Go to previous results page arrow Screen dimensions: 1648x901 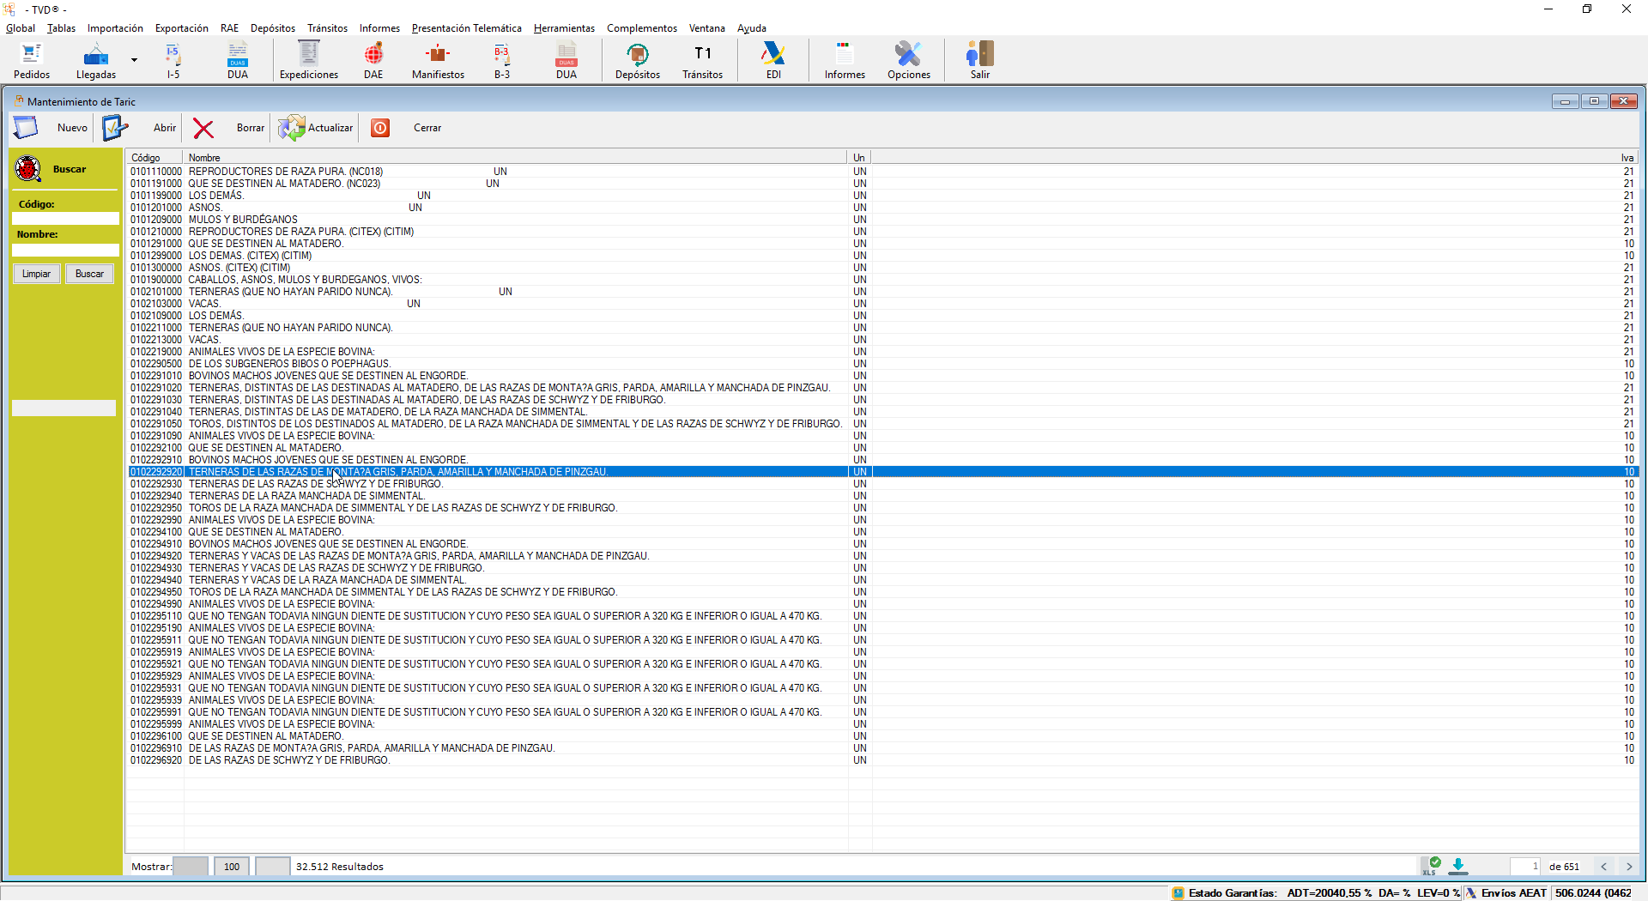pos(1603,867)
